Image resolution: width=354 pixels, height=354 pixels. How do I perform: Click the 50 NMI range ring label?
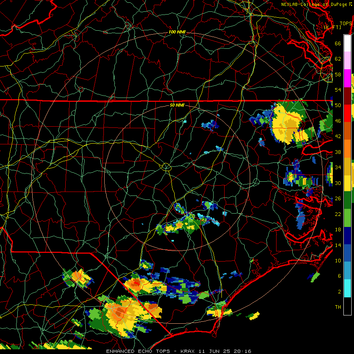coord(177,105)
